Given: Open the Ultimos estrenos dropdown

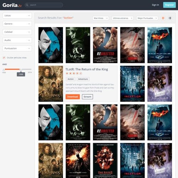Looking at the screenshot, I should pos(122,18).
